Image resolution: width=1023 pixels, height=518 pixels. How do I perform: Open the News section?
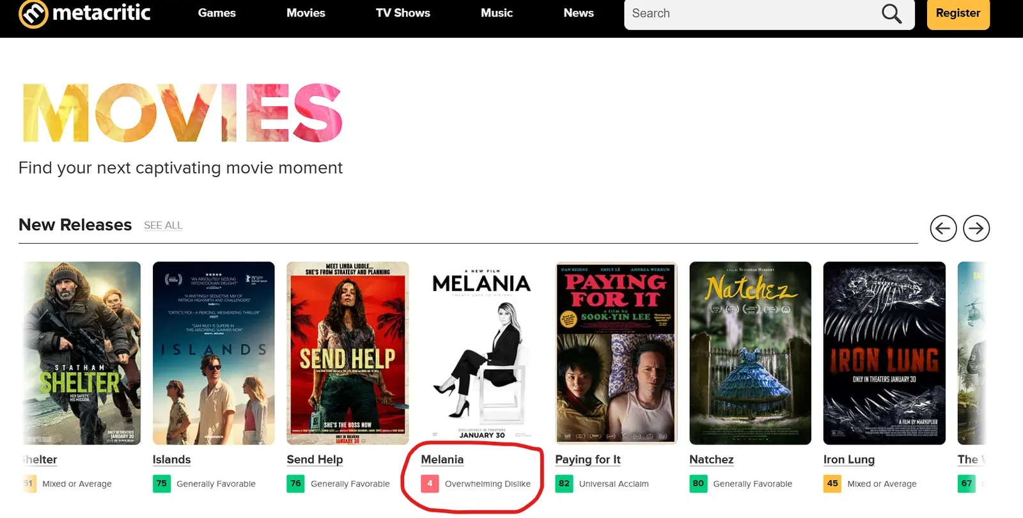(x=579, y=13)
